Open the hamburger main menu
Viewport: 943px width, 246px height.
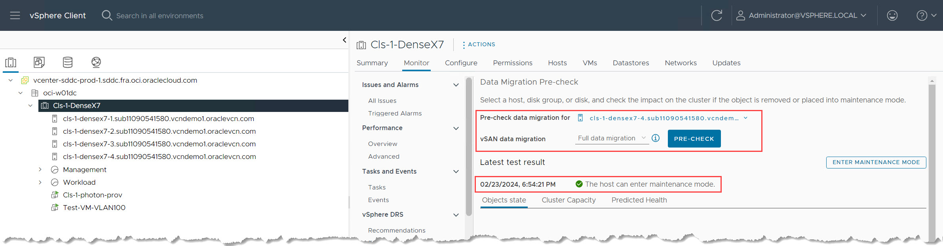tap(15, 15)
